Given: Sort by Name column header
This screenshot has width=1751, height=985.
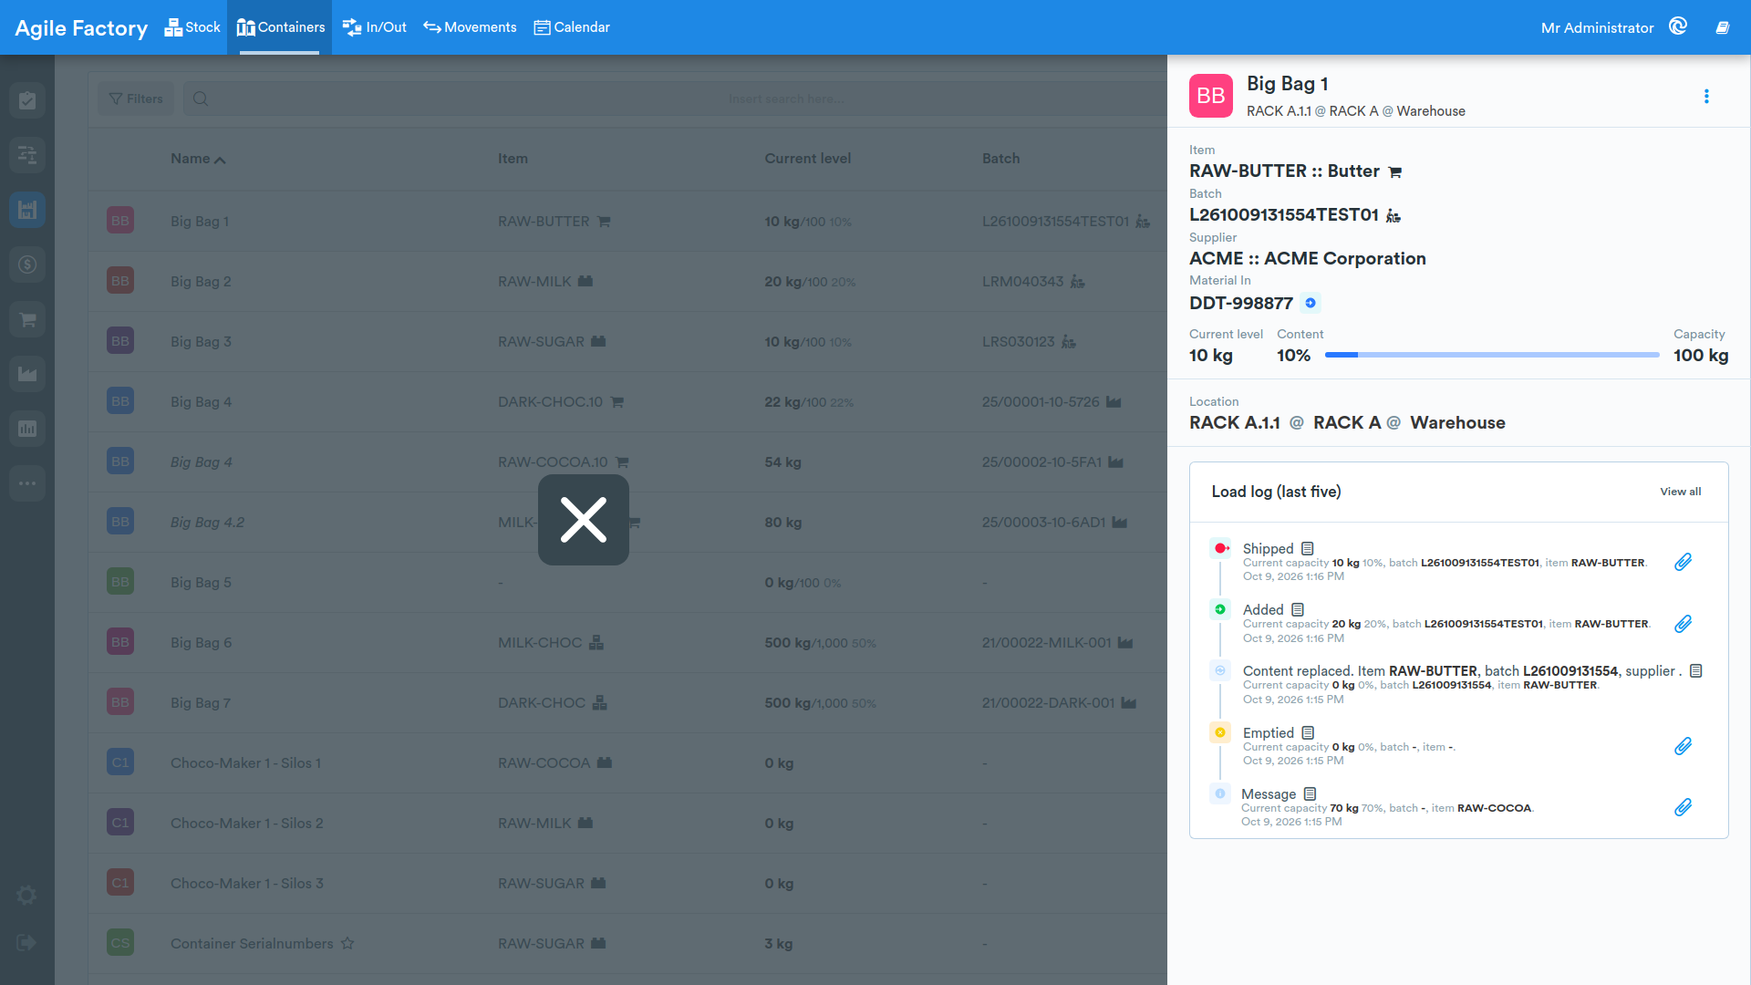Looking at the screenshot, I should [198, 159].
